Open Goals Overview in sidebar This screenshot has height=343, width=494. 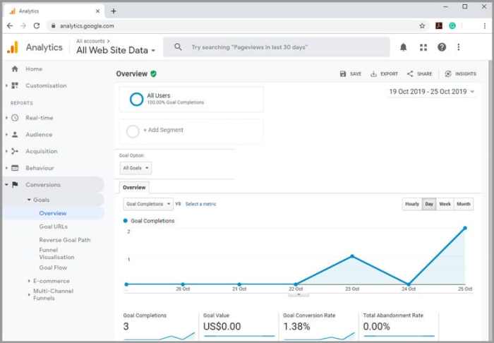point(53,213)
